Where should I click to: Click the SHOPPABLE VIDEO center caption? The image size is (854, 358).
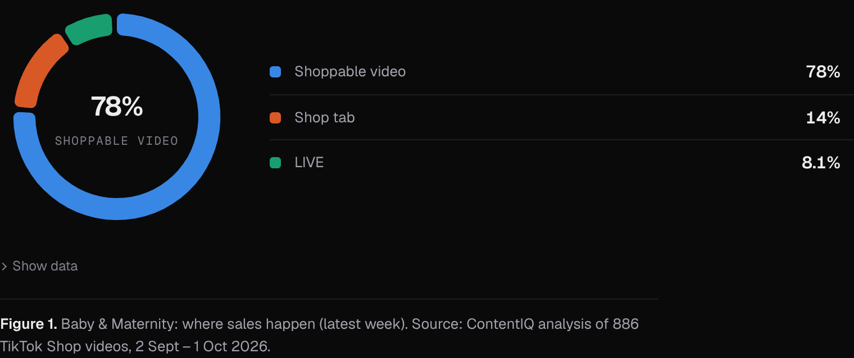click(117, 141)
